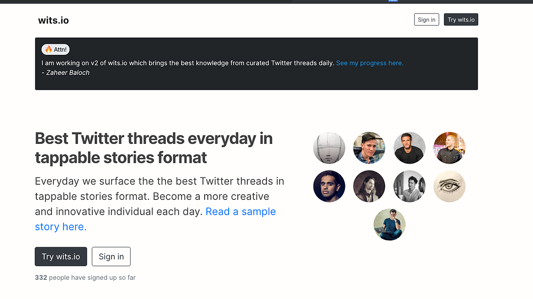Select the avatar of man in blue jacket
Viewport: 533px width, 299px height.
(369, 148)
